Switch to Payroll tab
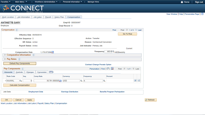205x115 pixels. coord(48,17)
